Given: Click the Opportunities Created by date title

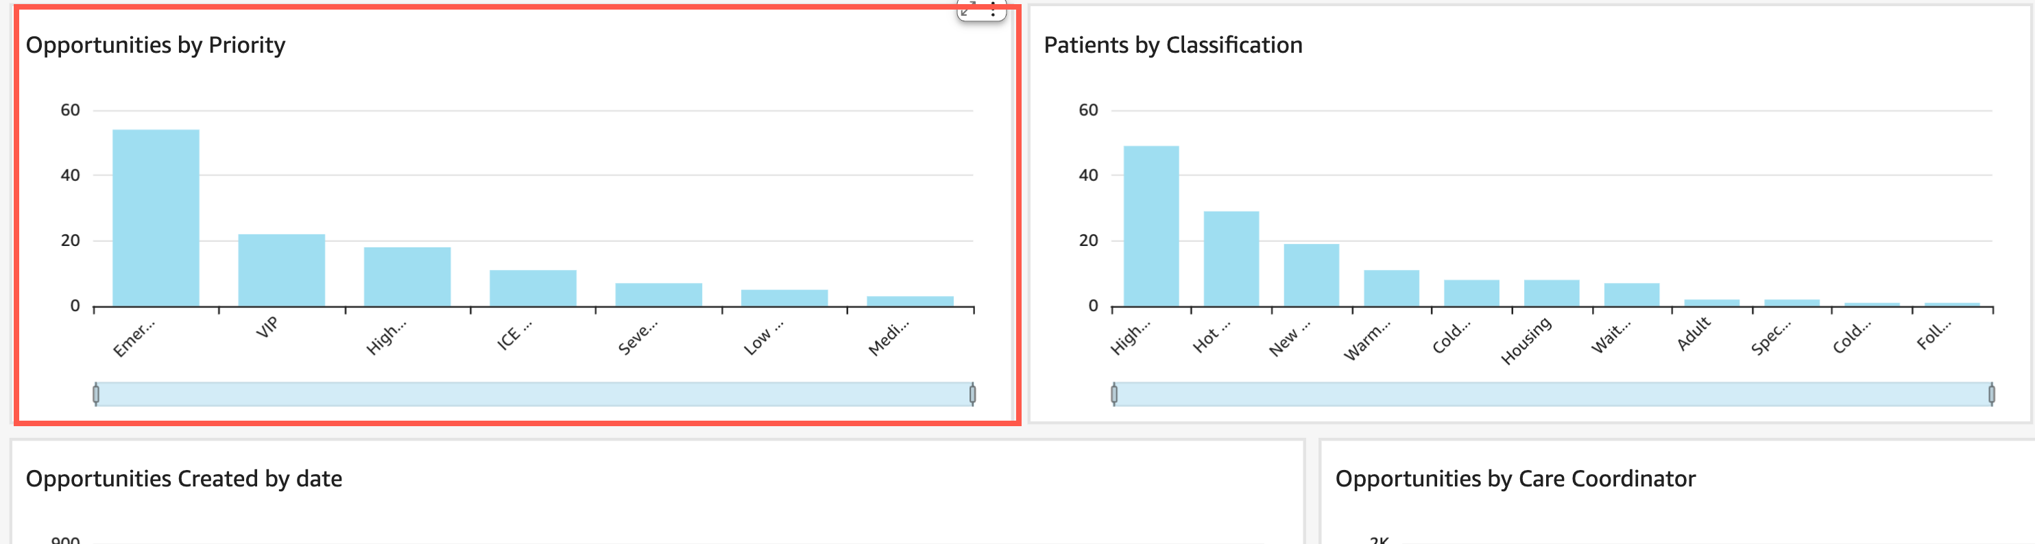Looking at the screenshot, I should point(184,478).
